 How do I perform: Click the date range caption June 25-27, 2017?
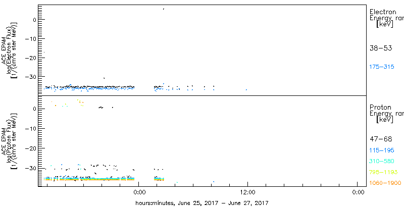point(202,203)
